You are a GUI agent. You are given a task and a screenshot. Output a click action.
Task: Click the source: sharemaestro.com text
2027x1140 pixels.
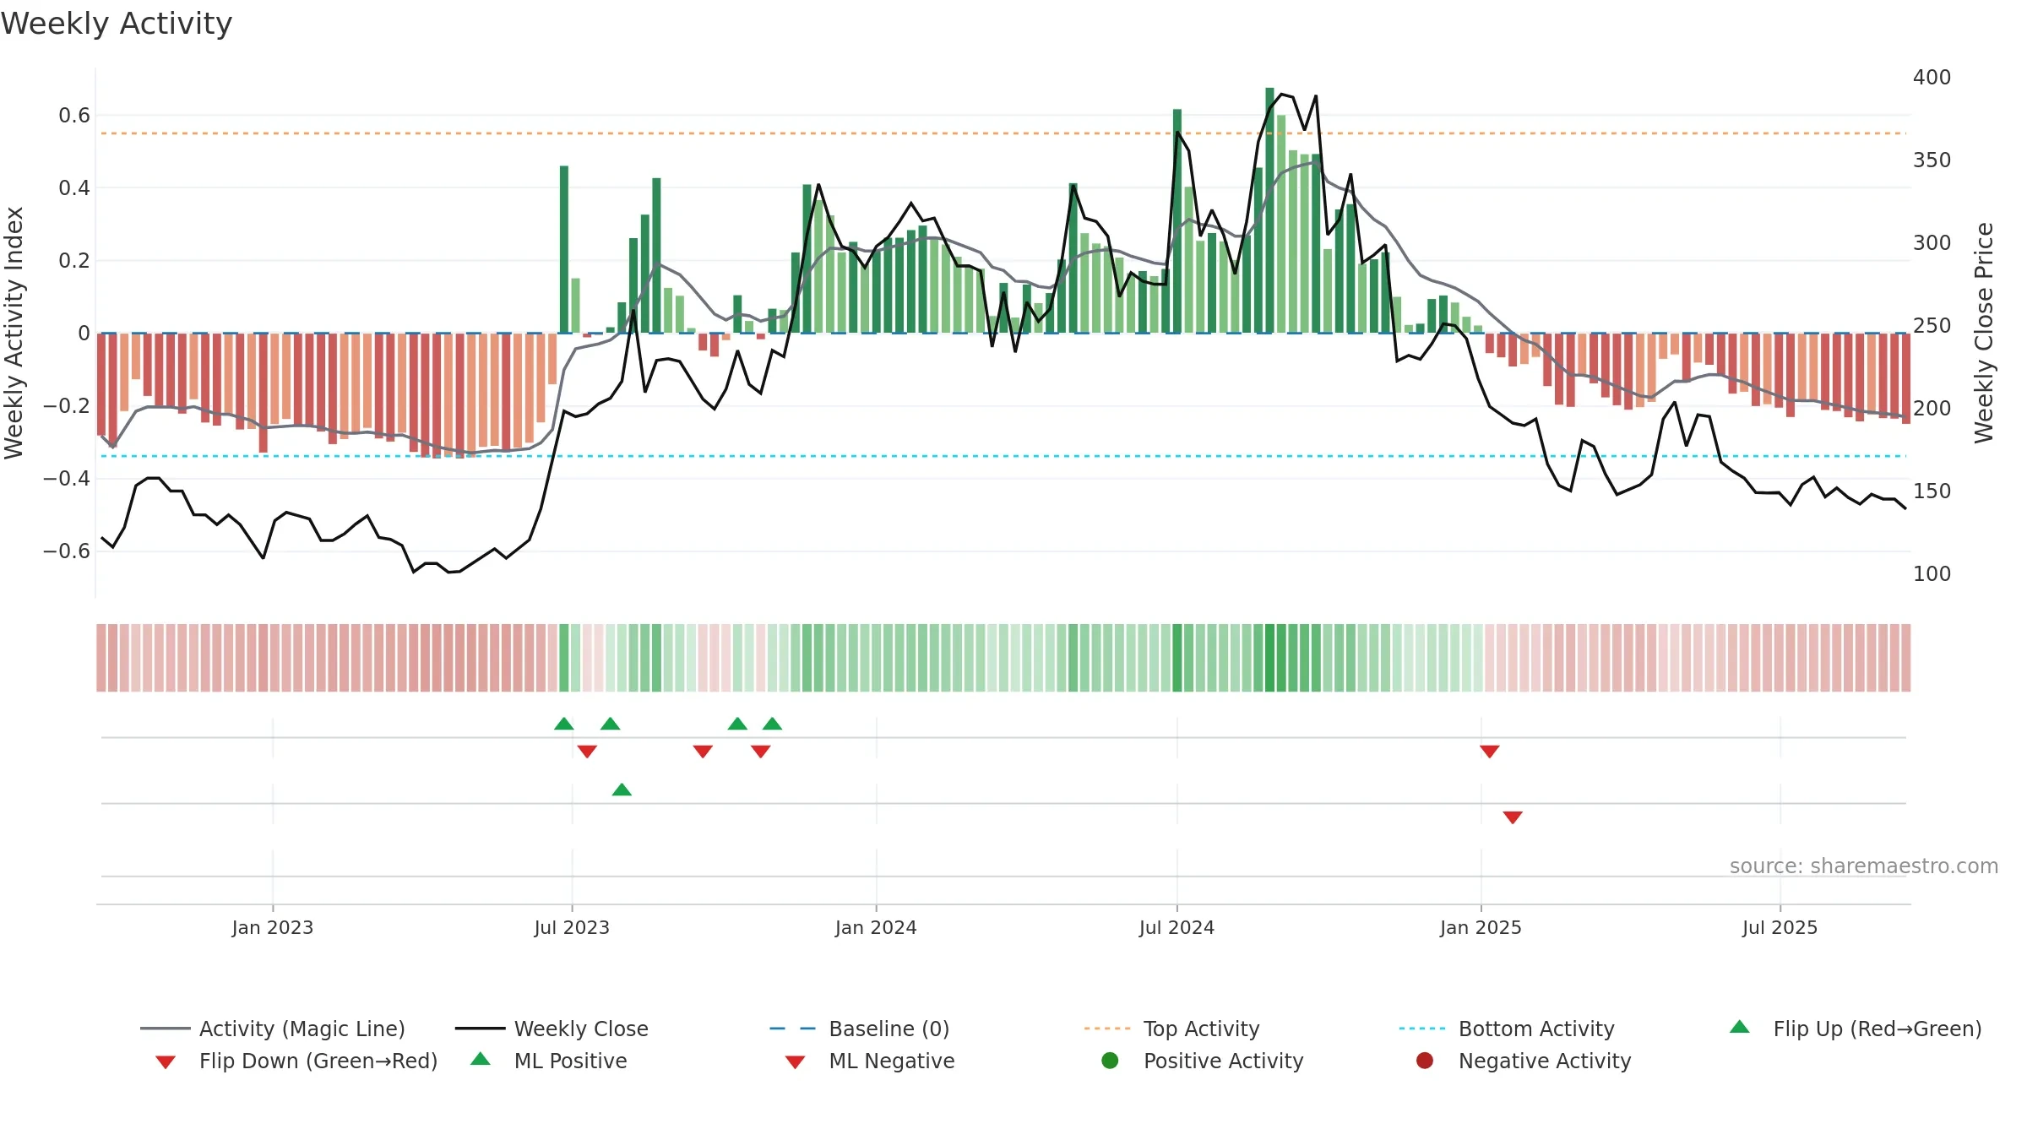pos(1864,866)
